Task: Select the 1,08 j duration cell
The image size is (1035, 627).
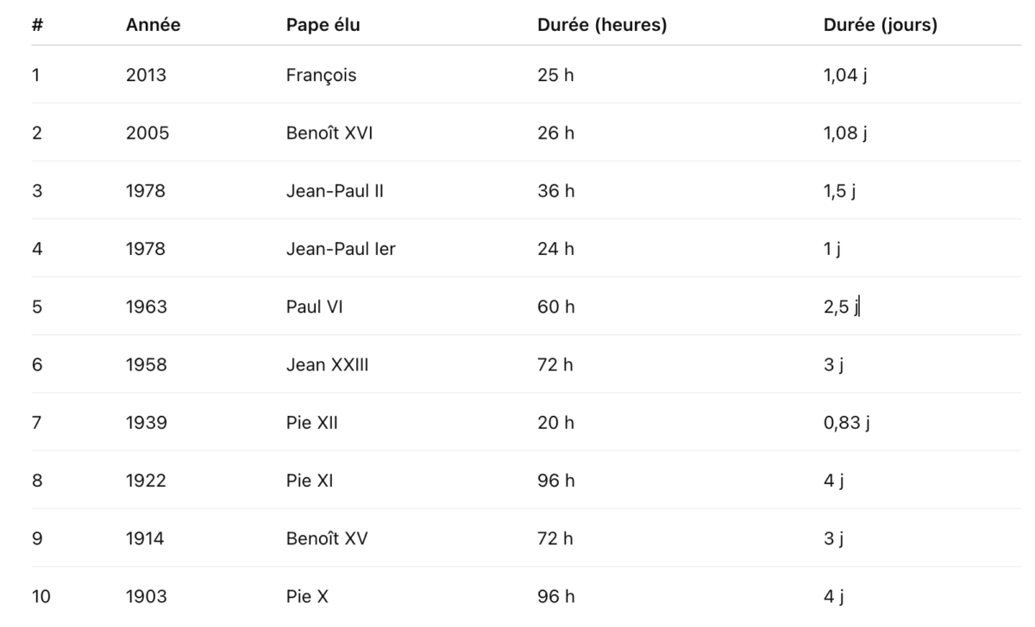Action: coord(845,133)
